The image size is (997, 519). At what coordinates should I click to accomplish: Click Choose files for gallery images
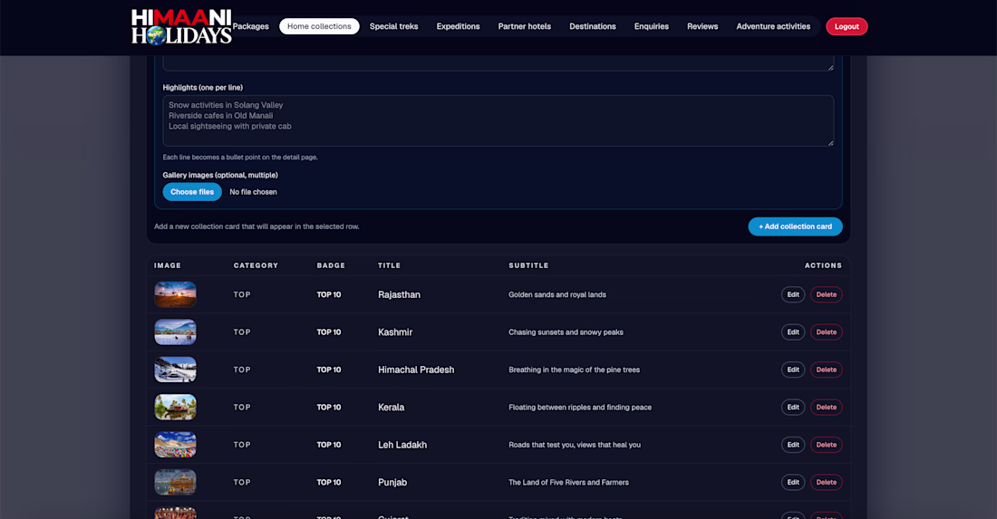point(192,192)
